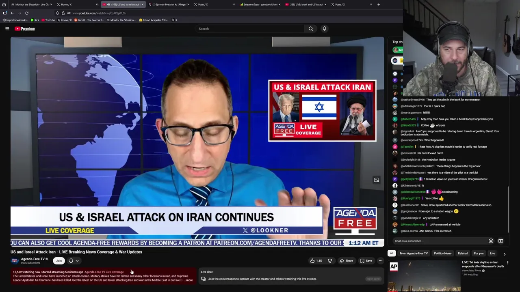Click @HurricaneOK1 chat message
Image resolution: width=520 pixels, height=292 pixels.
click(442, 205)
